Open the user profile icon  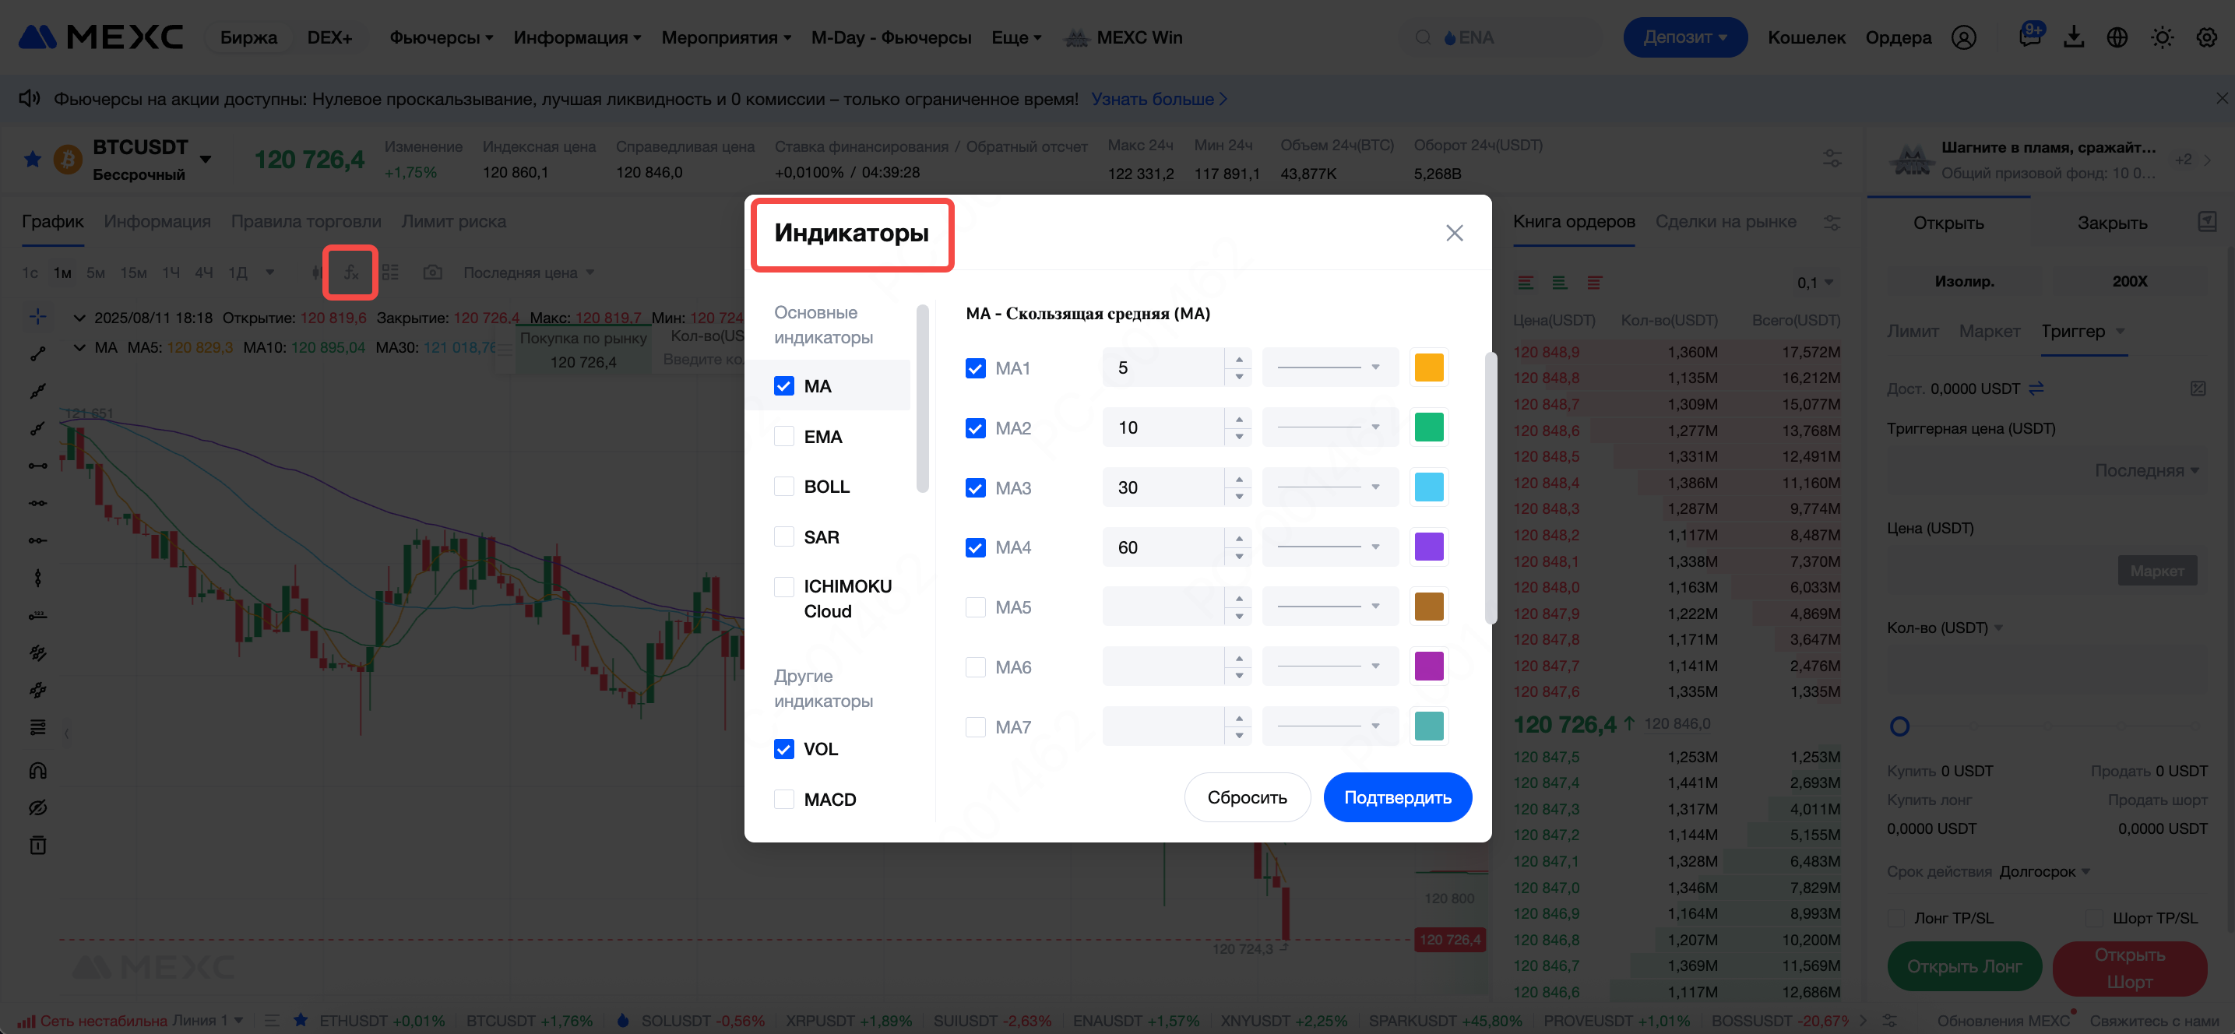[1963, 37]
